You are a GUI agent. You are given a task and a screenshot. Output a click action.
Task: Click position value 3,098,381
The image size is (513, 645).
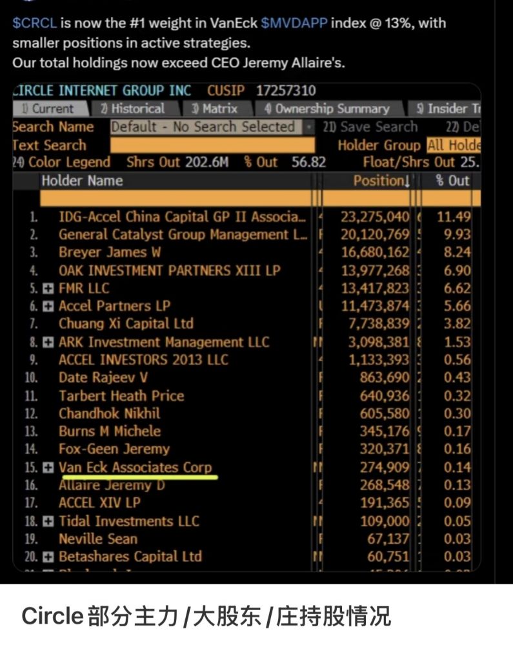pyautogui.click(x=379, y=342)
